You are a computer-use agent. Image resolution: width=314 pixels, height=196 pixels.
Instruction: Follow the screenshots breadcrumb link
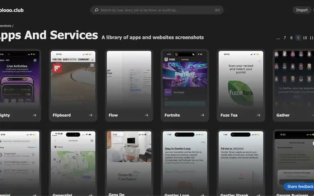[x=6, y=26]
